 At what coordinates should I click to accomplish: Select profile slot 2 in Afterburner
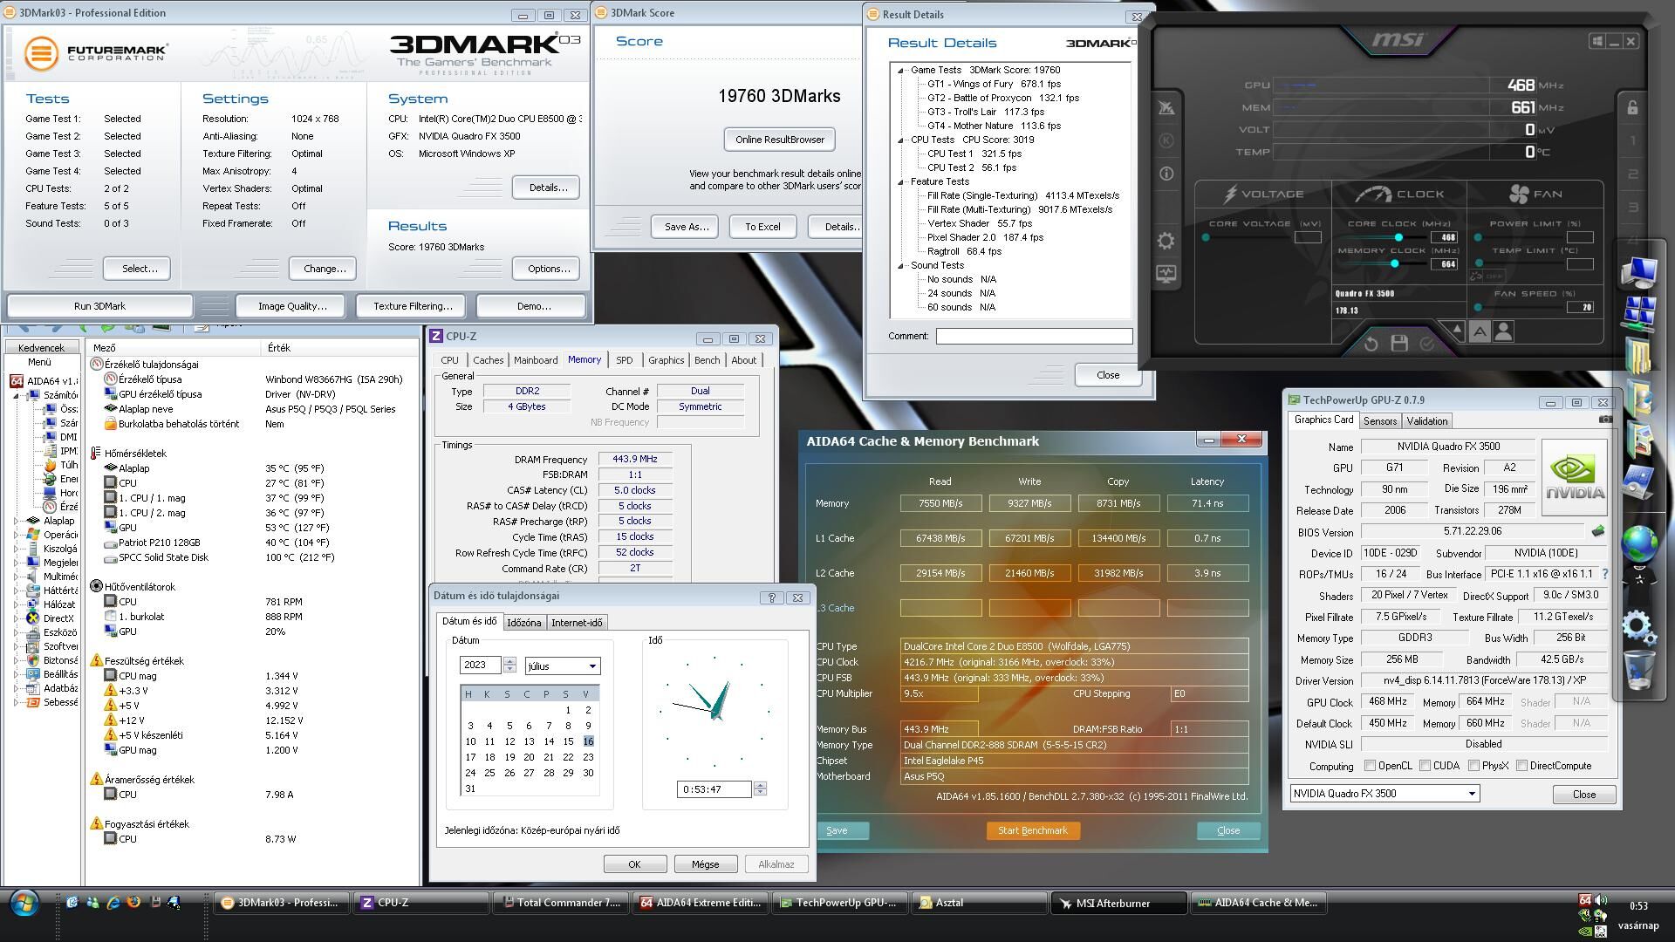(x=1632, y=174)
